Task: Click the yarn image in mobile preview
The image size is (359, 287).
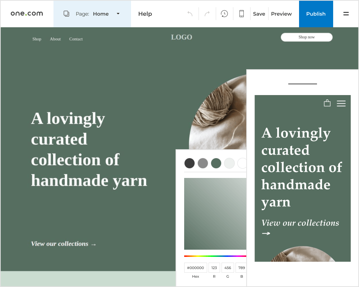Action: 303,254
